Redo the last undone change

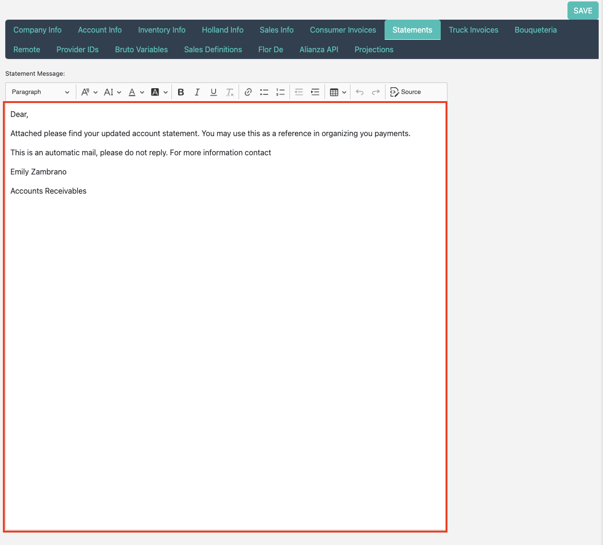tap(376, 92)
